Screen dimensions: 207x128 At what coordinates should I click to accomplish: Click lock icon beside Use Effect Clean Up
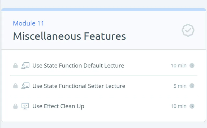click(x=15, y=106)
